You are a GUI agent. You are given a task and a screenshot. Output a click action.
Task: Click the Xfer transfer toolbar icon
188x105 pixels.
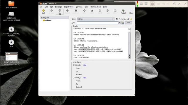pos(84,12)
